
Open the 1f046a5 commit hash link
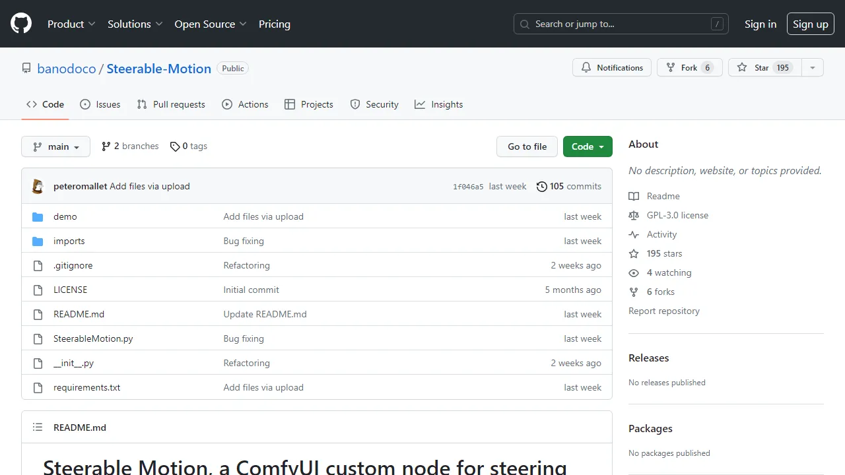468,187
